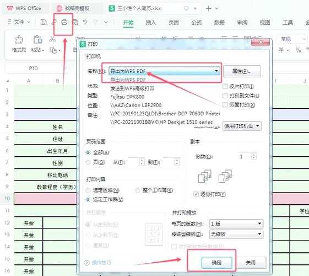Screen dimensions: 309x276
Task: Click the WPS Office home logo tab
Action: pyautogui.click(x=24, y=8)
